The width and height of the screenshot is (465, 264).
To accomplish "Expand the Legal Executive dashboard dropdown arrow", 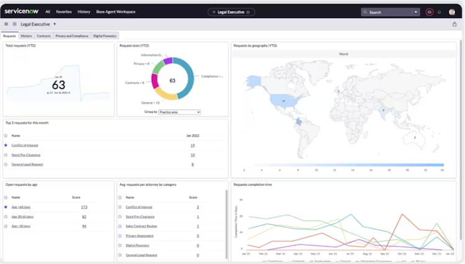I will pyautogui.click(x=55, y=24).
